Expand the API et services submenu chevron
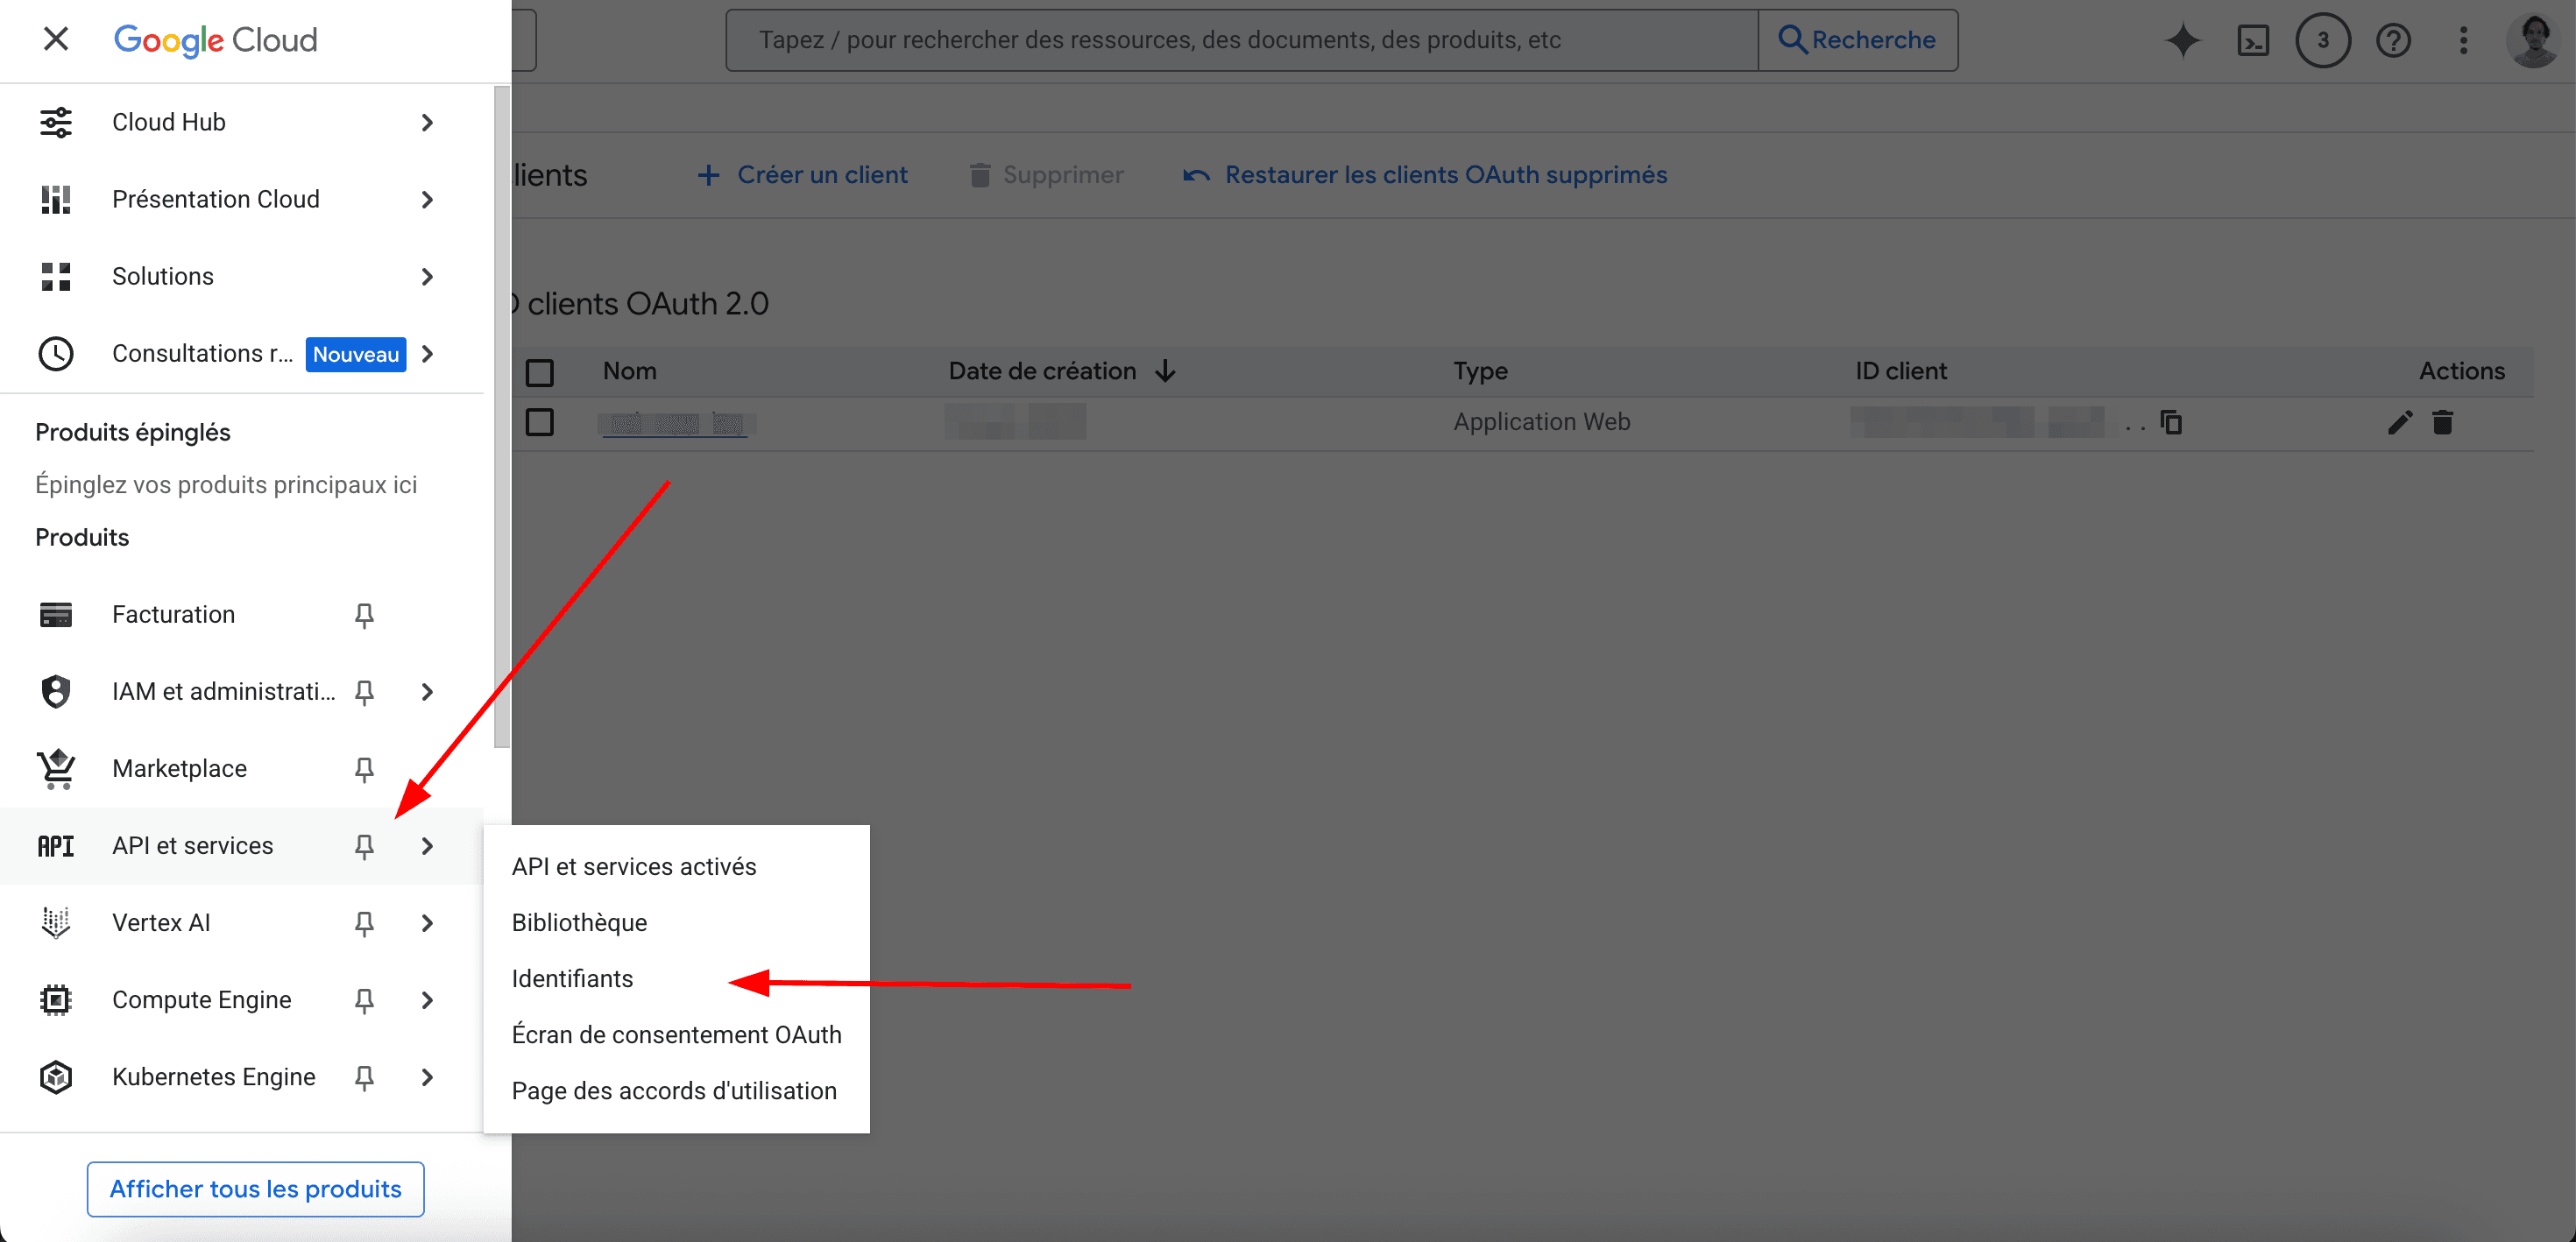 428,846
